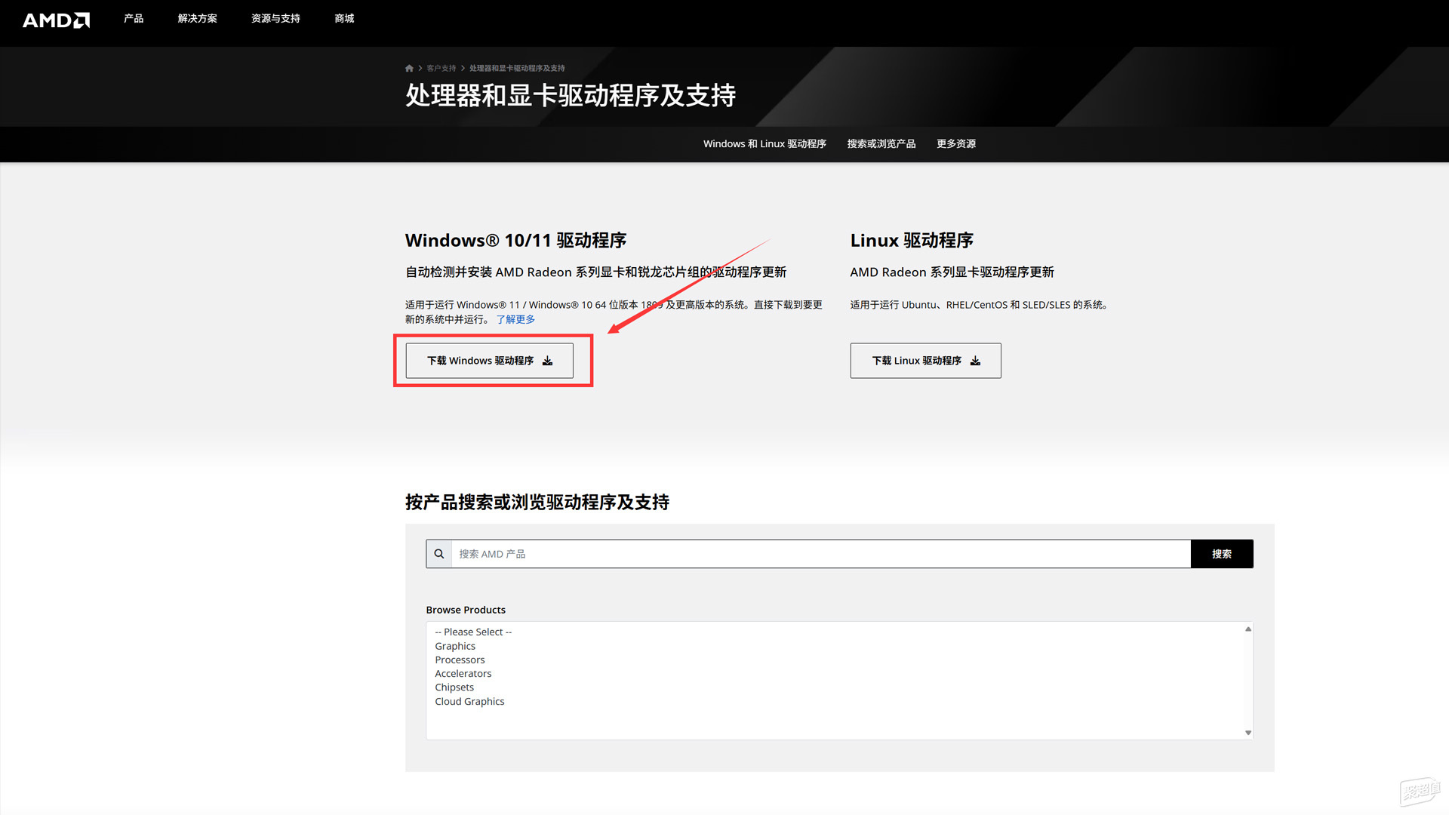Click the list scrollbar down arrow
This screenshot has width=1449, height=815.
(x=1248, y=733)
